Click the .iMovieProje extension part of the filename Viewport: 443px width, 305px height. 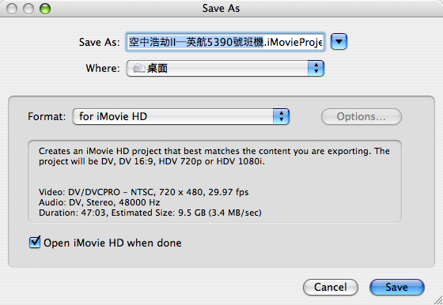point(293,42)
